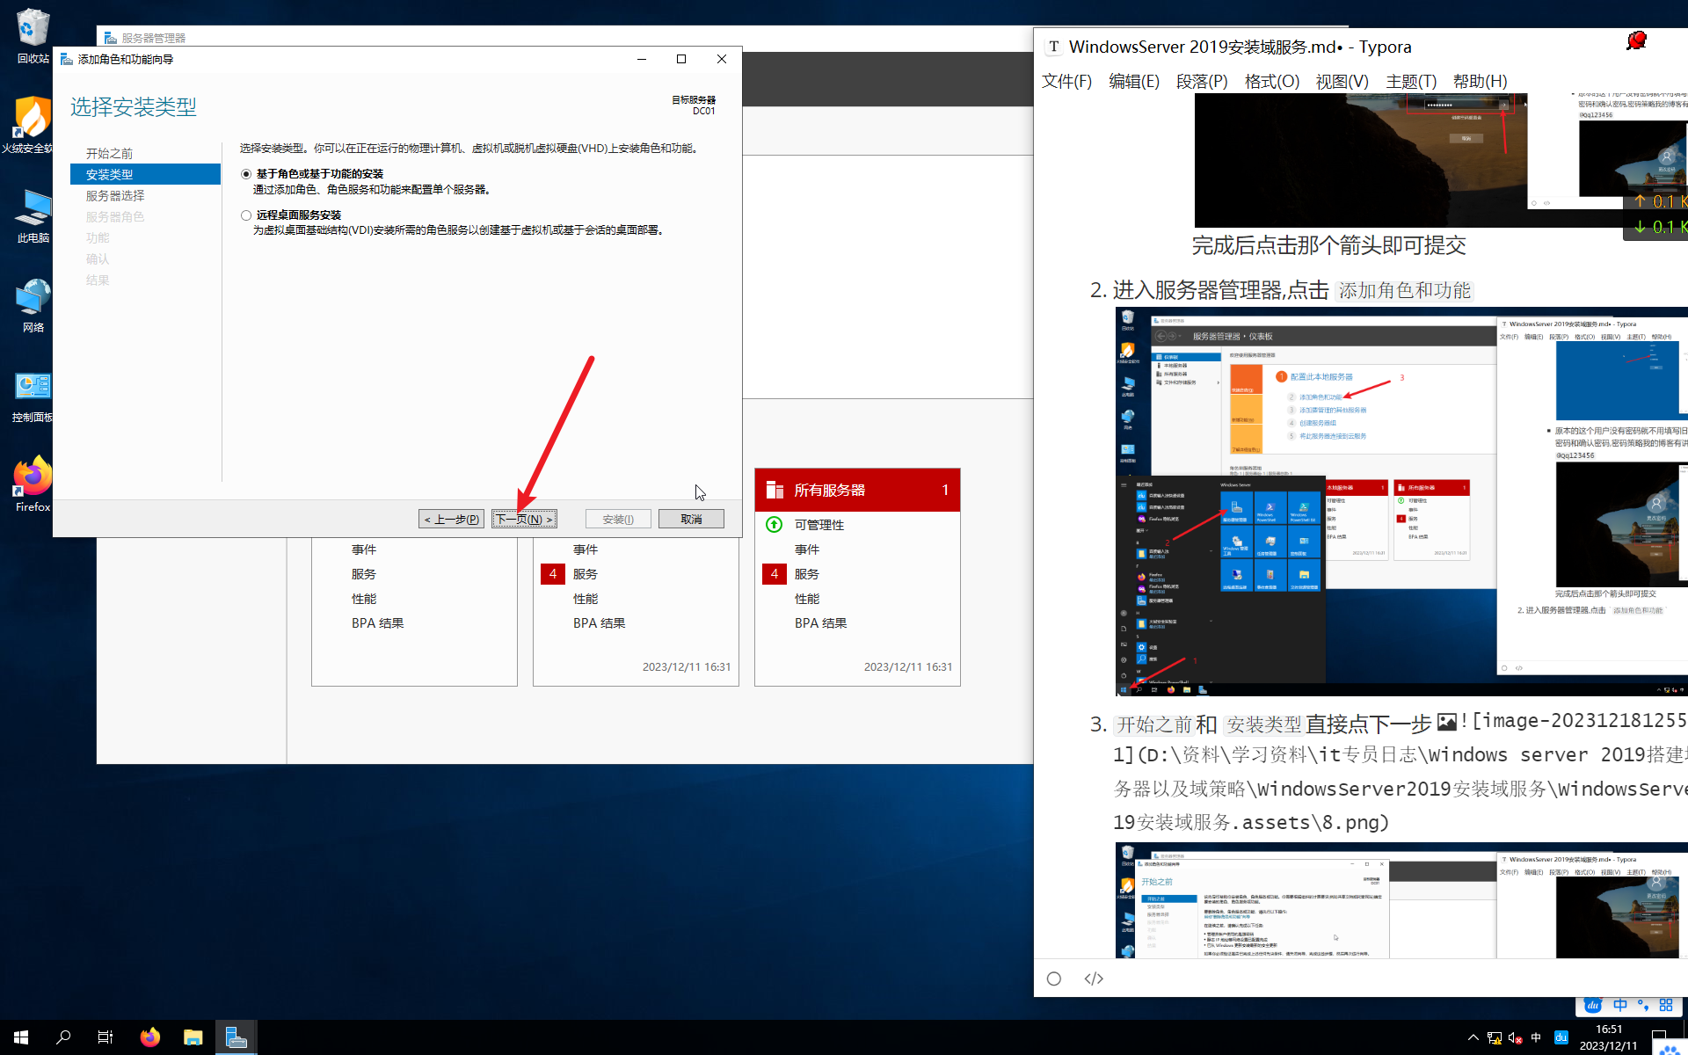This screenshot has height=1055, width=1688.
Task: Open the Typora 格式(O) menu
Action: pyautogui.click(x=1271, y=82)
